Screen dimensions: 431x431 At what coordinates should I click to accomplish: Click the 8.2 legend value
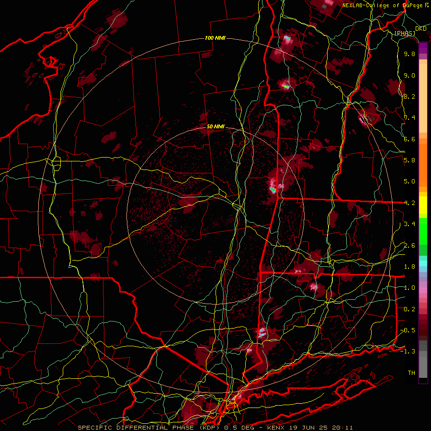click(x=409, y=96)
